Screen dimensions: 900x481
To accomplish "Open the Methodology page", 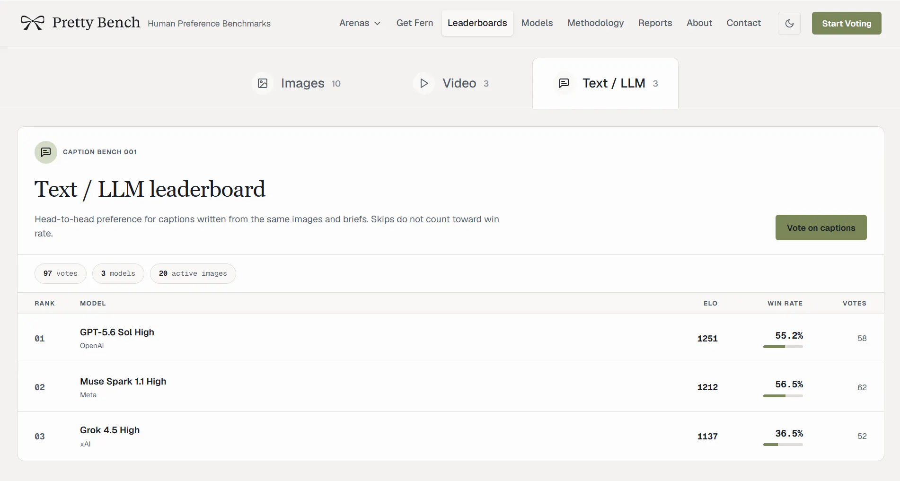I will (x=595, y=23).
